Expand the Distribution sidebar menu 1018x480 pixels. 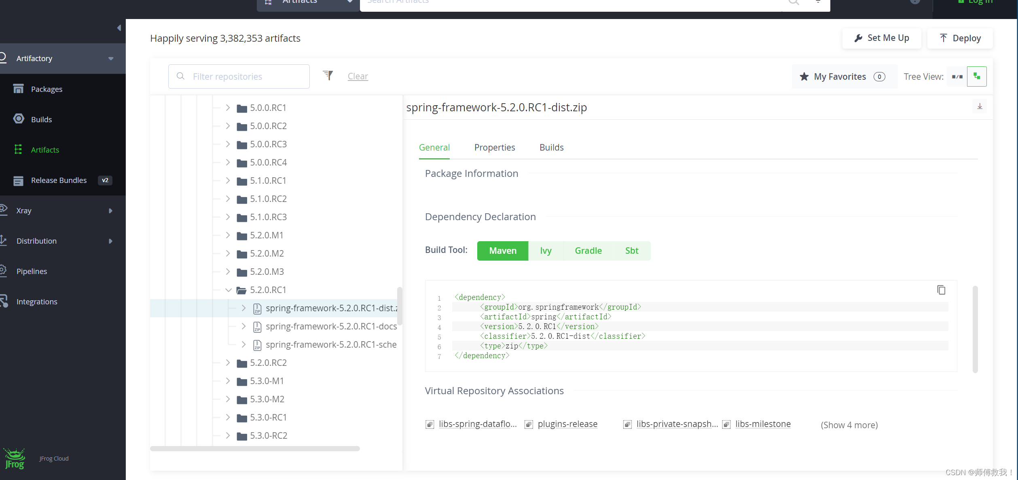pyautogui.click(x=110, y=241)
